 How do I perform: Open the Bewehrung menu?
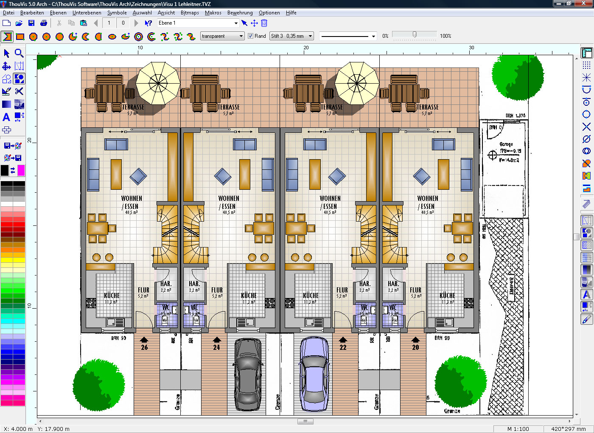(x=240, y=13)
